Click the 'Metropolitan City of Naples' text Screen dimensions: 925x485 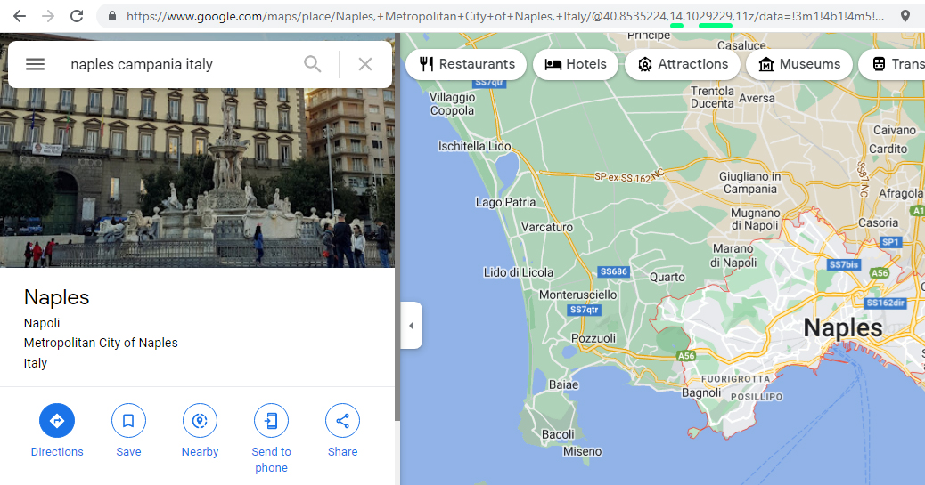[x=101, y=343]
